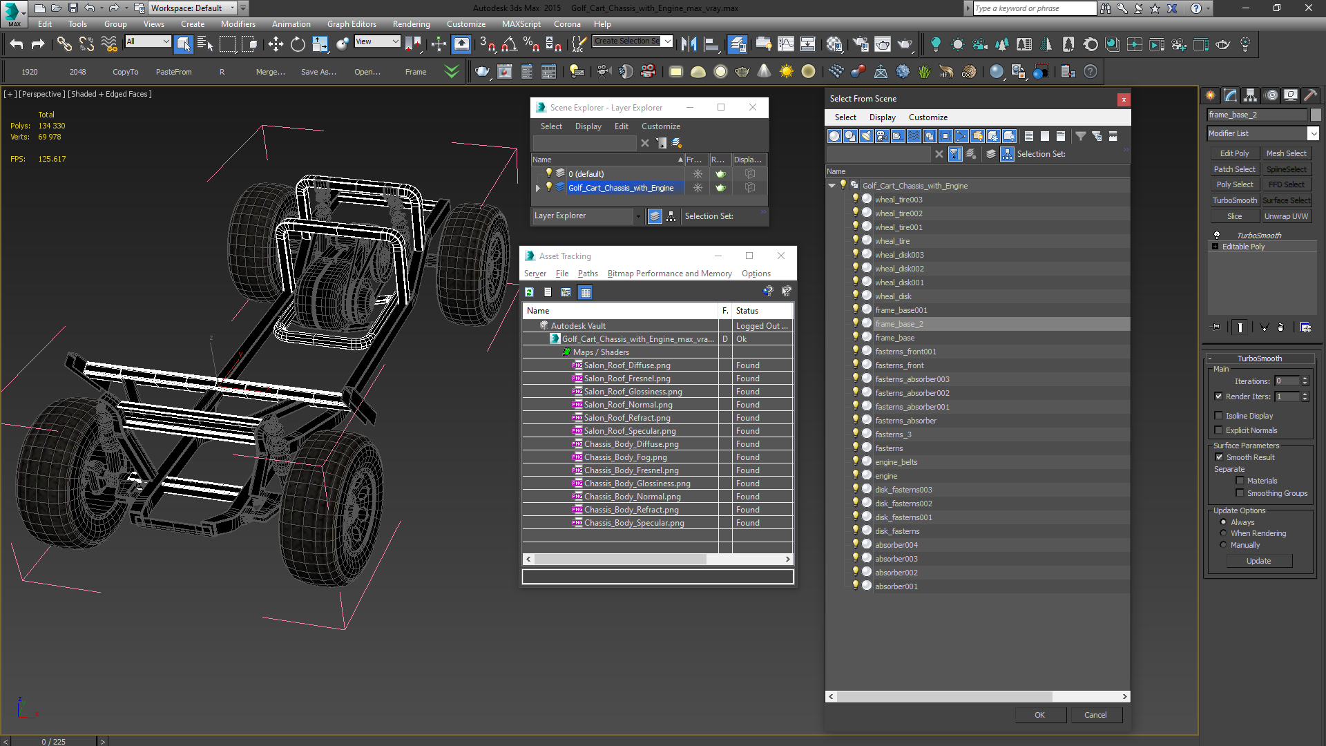Screen dimensions: 1326x746
Task: Click the TurboSmooth Update button
Action: pyautogui.click(x=1258, y=561)
